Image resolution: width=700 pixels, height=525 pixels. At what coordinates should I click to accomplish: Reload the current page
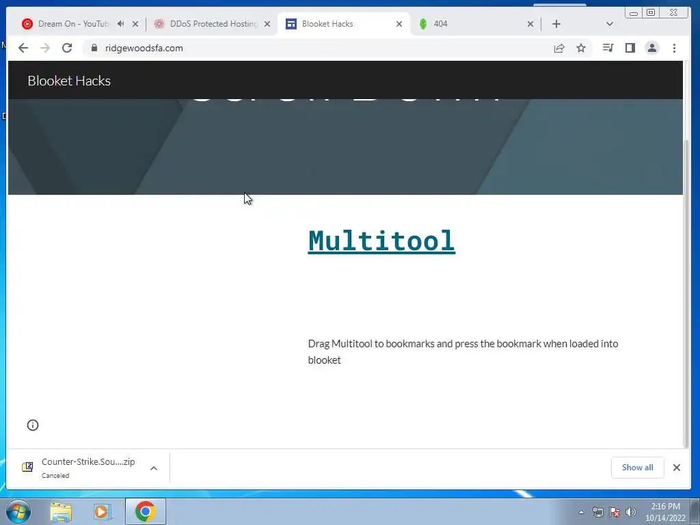pyautogui.click(x=67, y=49)
